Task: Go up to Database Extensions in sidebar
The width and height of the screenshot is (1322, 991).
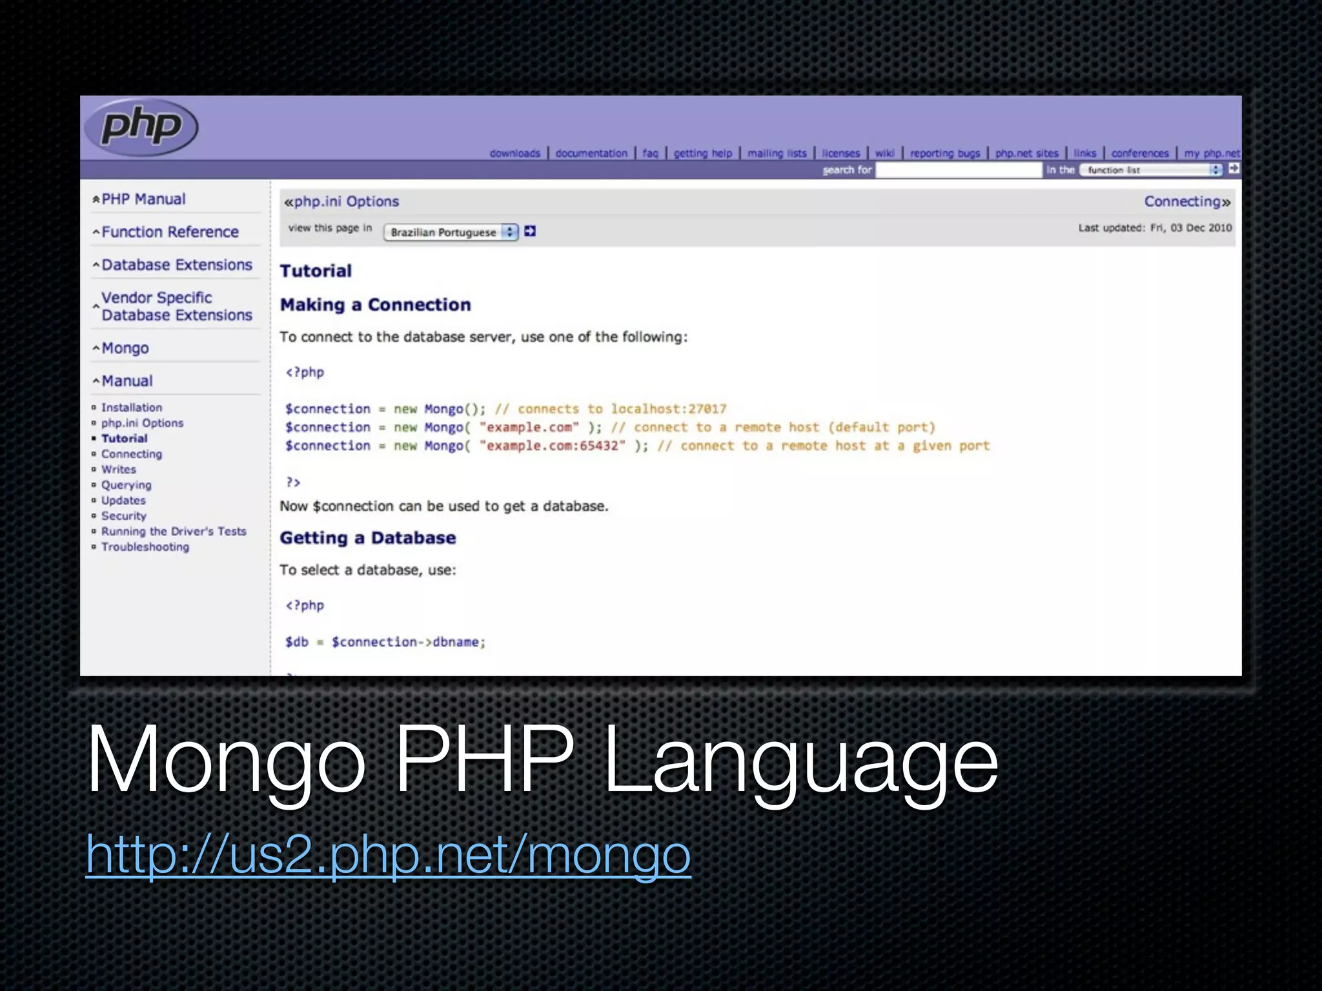Action: (176, 265)
